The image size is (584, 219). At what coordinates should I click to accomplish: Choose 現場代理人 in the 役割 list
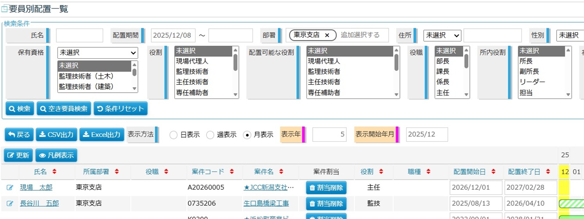pyautogui.click(x=192, y=61)
